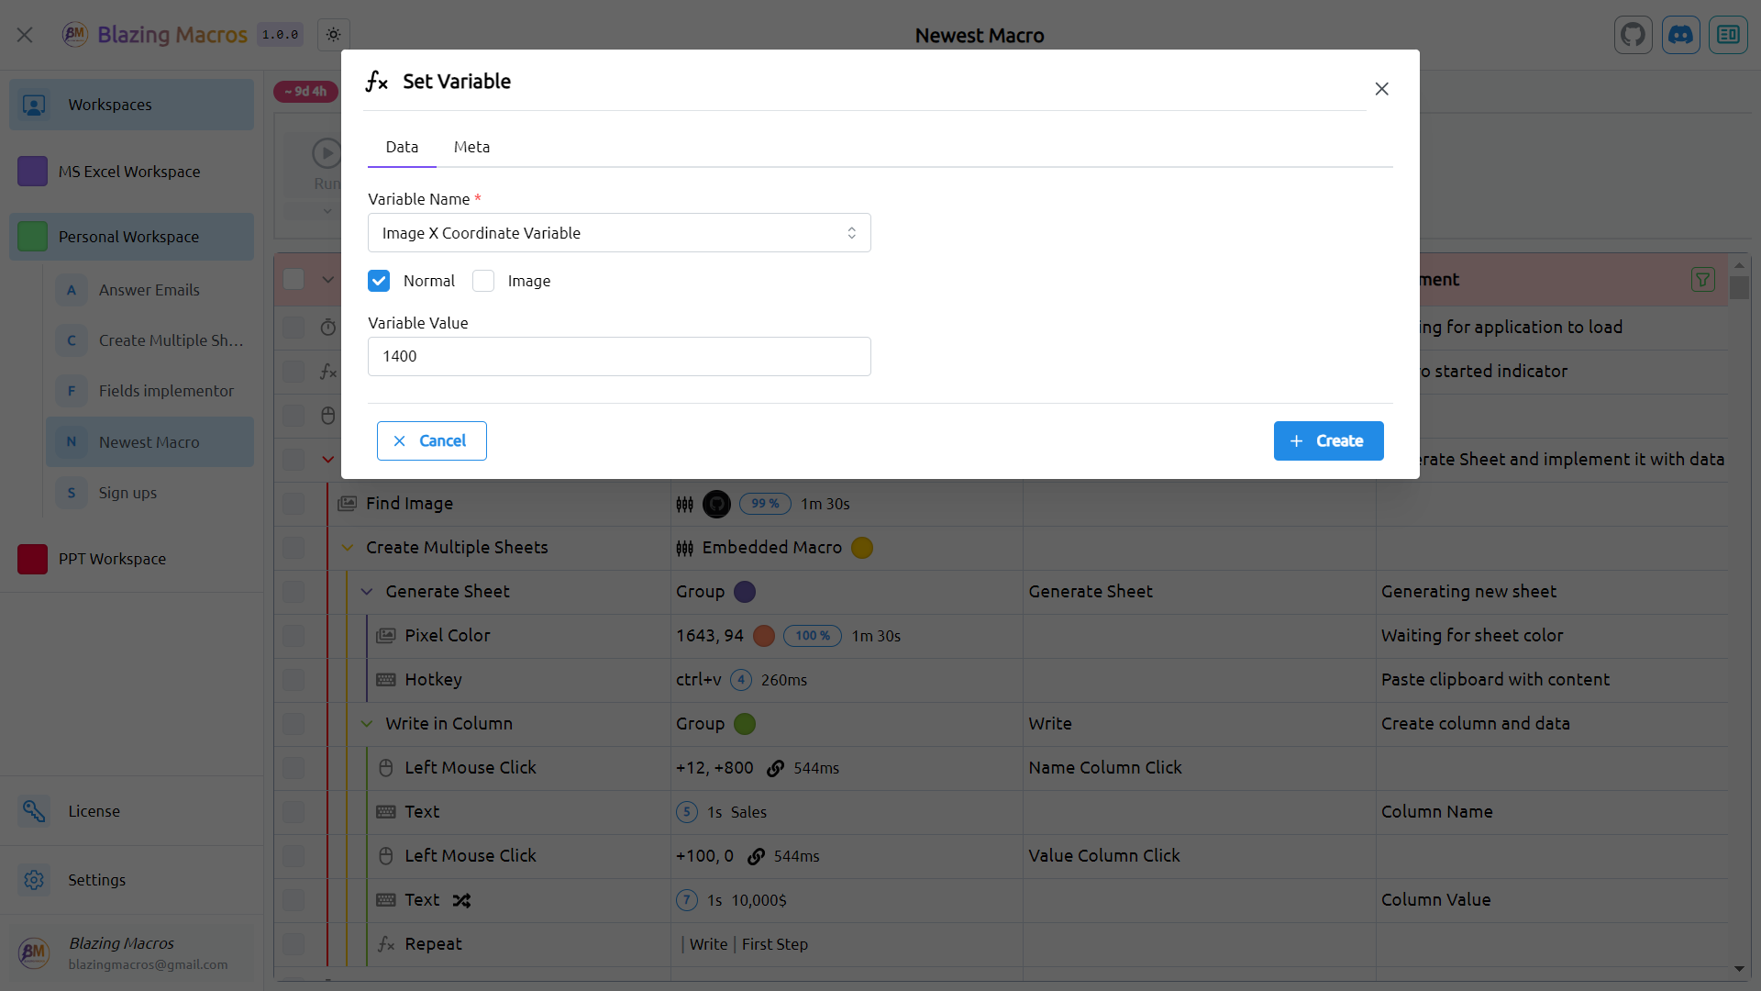Click the filter icon in table header
Viewport: 1761px width, 991px height.
(x=1702, y=280)
